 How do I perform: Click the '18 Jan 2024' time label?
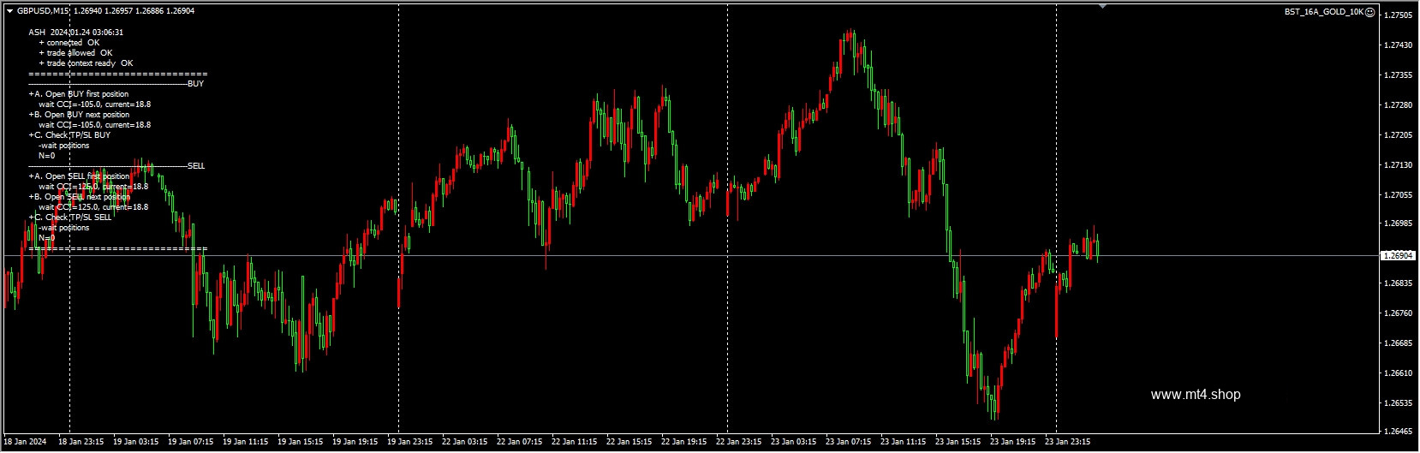(x=25, y=443)
